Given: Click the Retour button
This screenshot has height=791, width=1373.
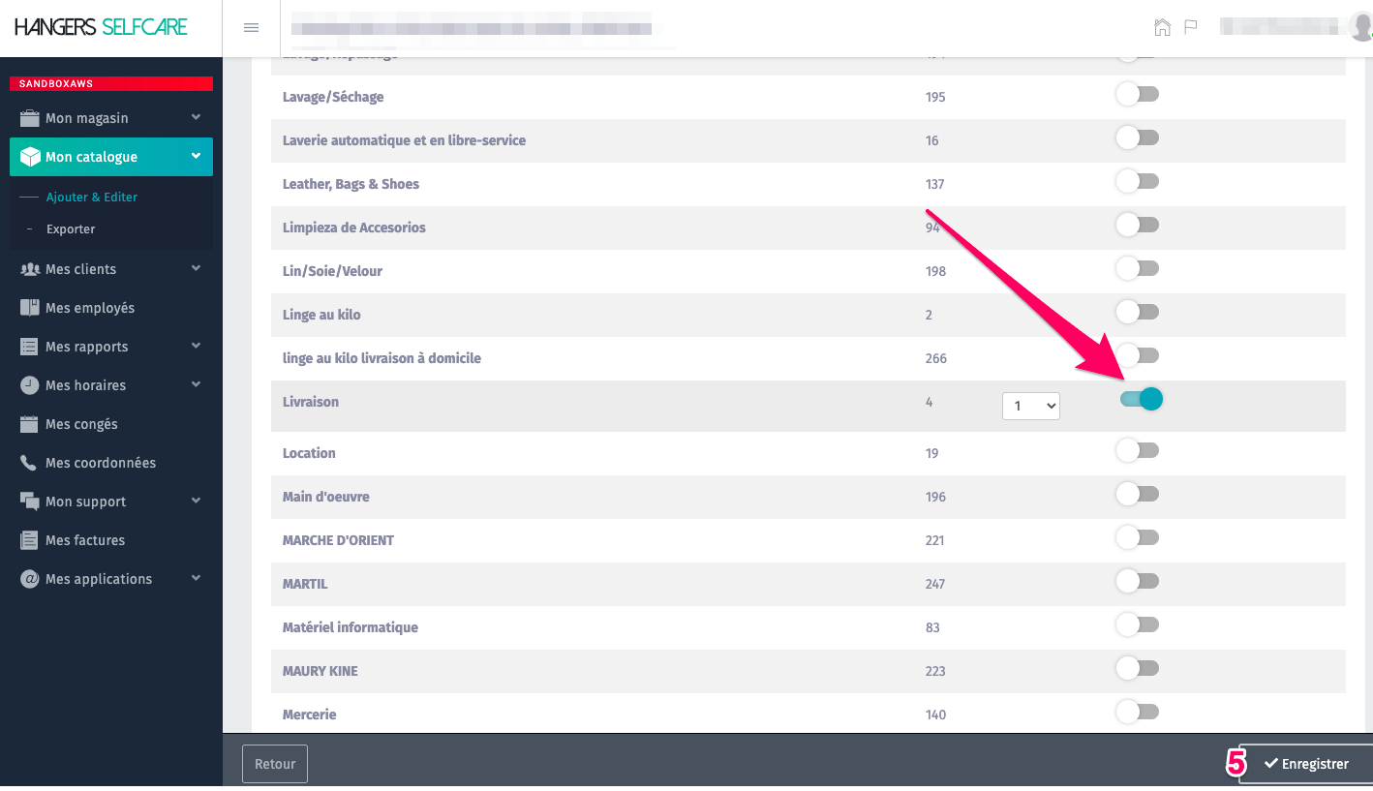Looking at the screenshot, I should tap(275, 764).
